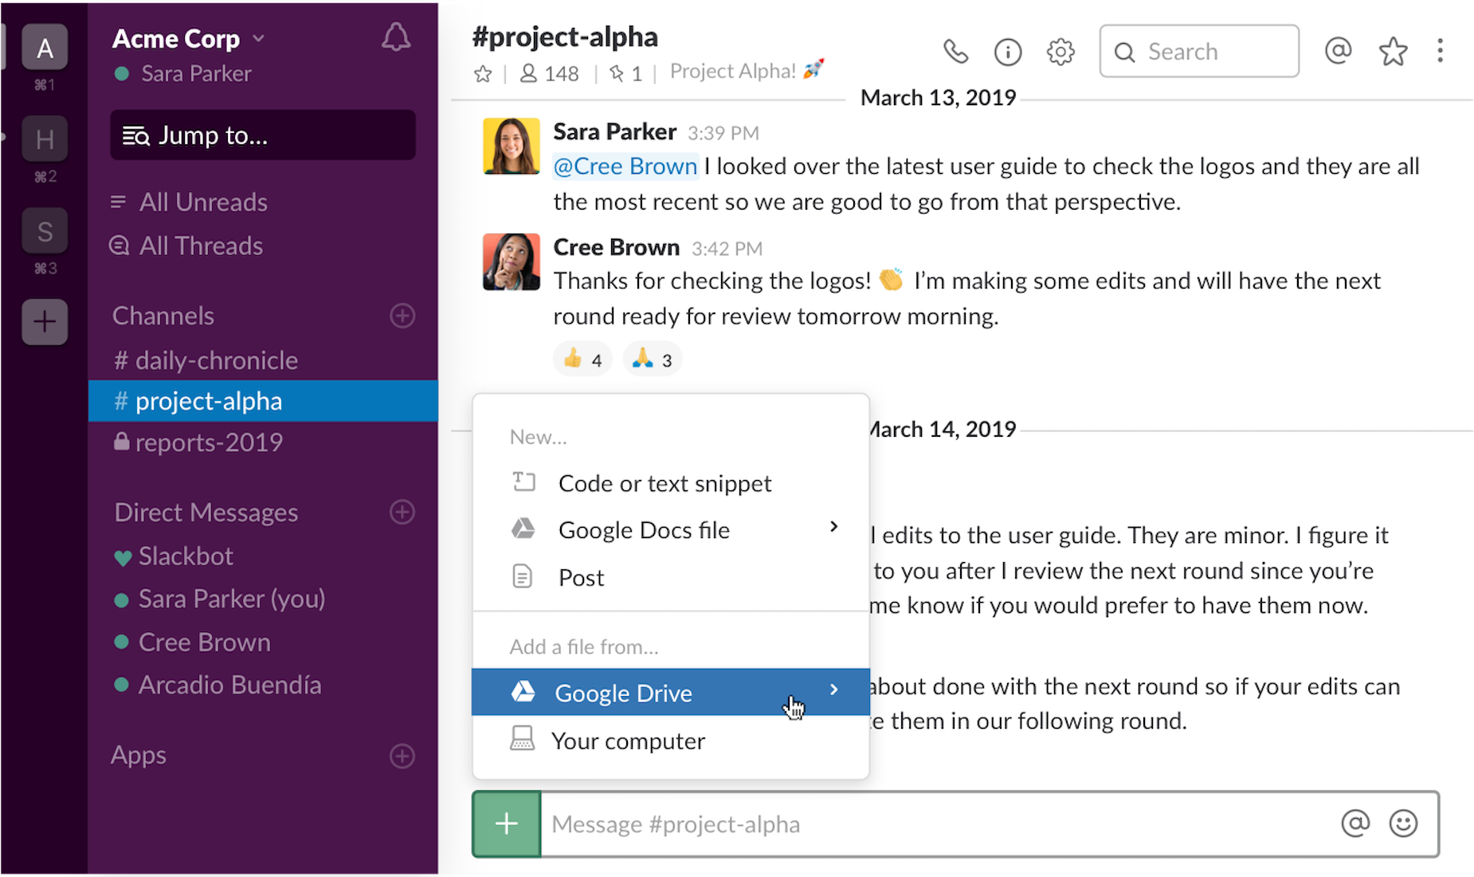The image size is (1474, 877).
Task: Toggle the praying-hands reaction on Cree's message
Action: tap(652, 359)
